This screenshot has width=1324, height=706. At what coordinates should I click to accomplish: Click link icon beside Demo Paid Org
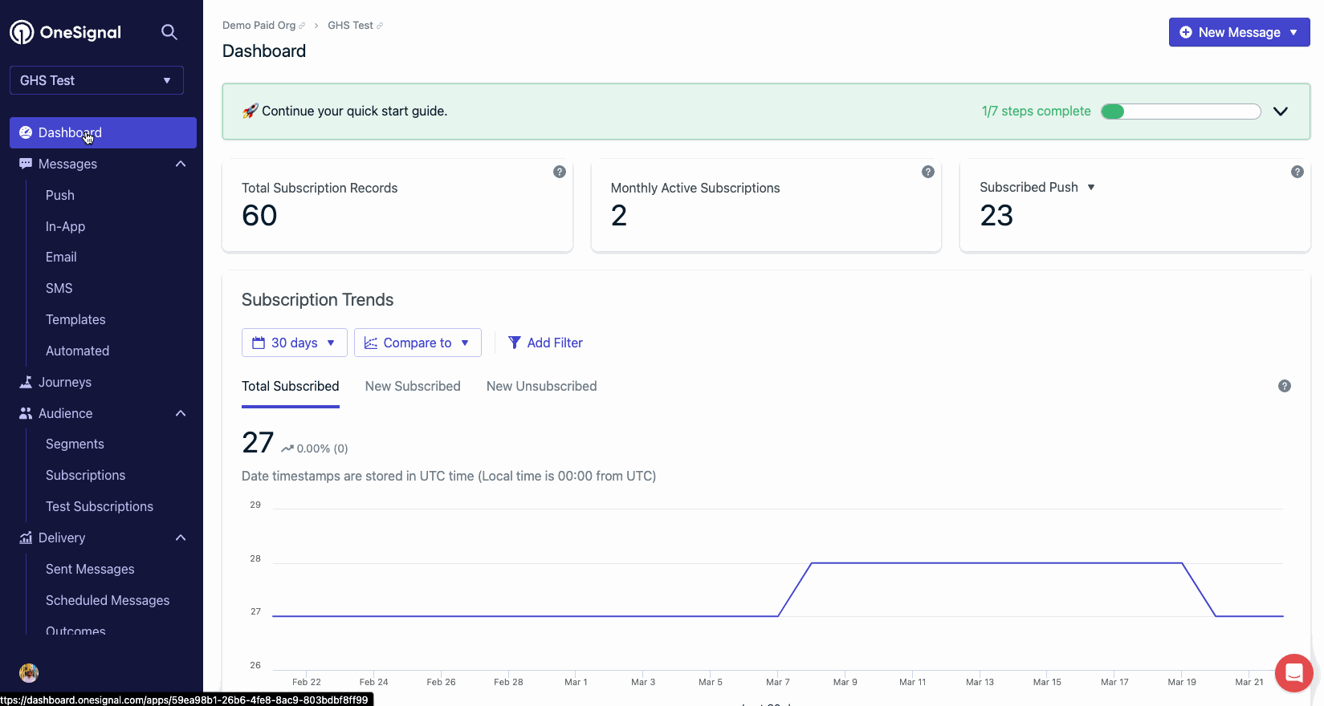302,26
